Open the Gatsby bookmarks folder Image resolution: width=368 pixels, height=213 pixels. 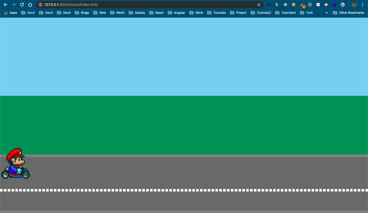click(137, 13)
